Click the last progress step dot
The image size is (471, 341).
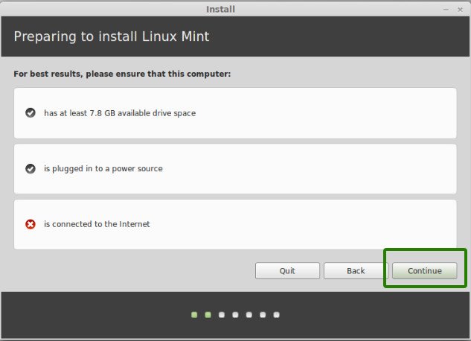click(277, 315)
